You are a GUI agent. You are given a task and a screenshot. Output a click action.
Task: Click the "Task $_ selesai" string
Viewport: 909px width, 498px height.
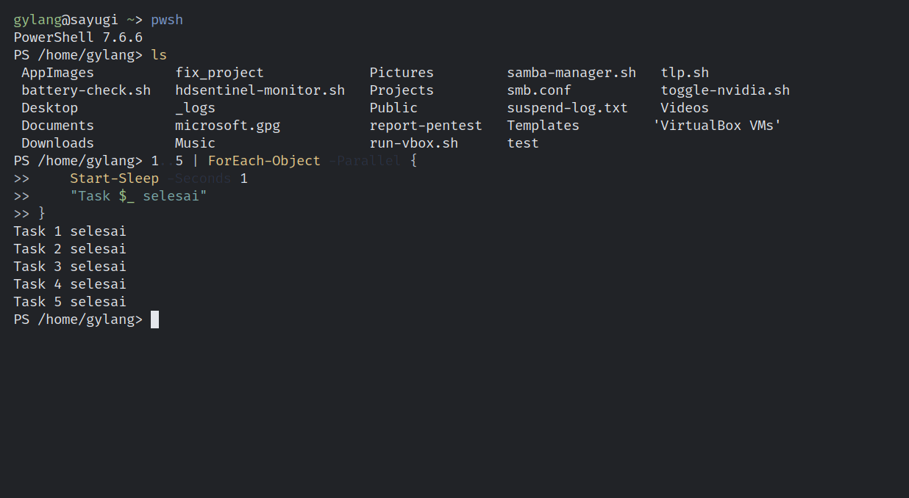coord(138,196)
